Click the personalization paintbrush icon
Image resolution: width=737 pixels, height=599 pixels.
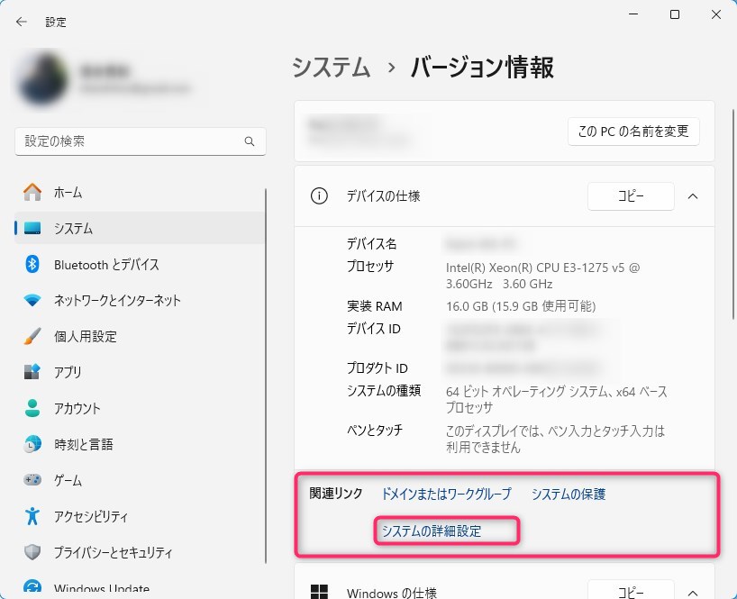pyautogui.click(x=32, y=336)
